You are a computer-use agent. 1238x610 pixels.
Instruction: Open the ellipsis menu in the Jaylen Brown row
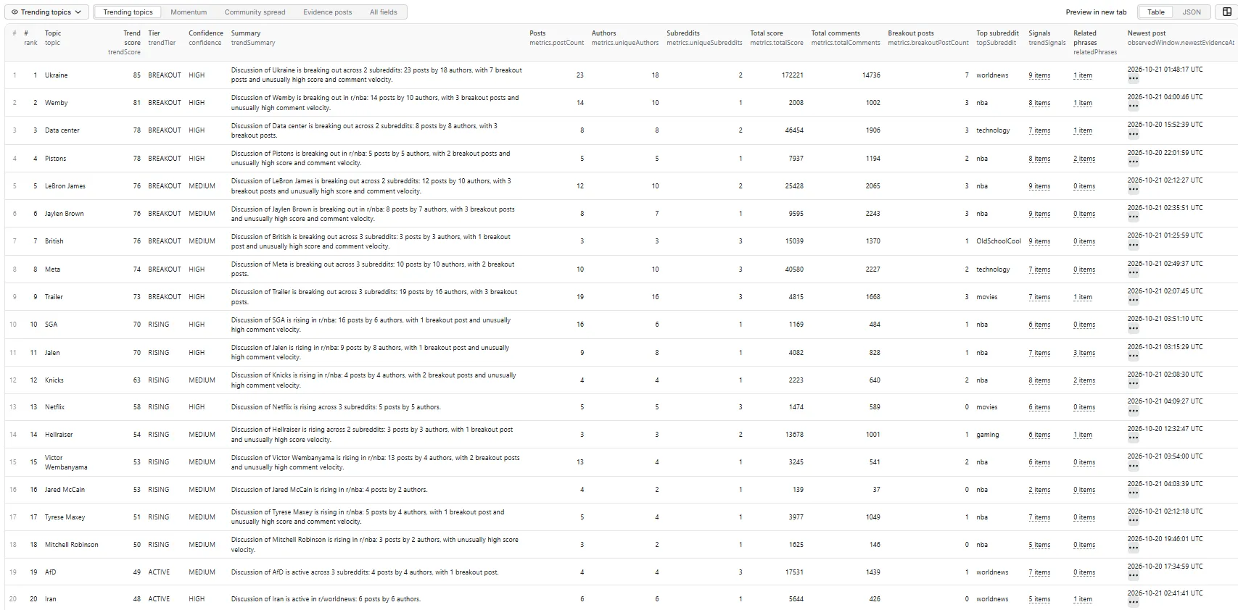(1134, 218)
